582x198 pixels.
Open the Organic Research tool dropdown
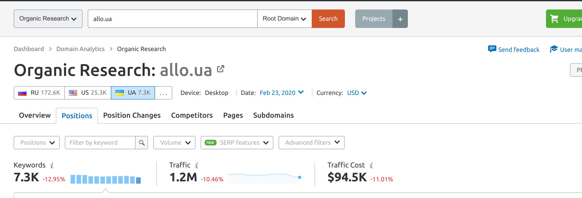pos(48,19)
